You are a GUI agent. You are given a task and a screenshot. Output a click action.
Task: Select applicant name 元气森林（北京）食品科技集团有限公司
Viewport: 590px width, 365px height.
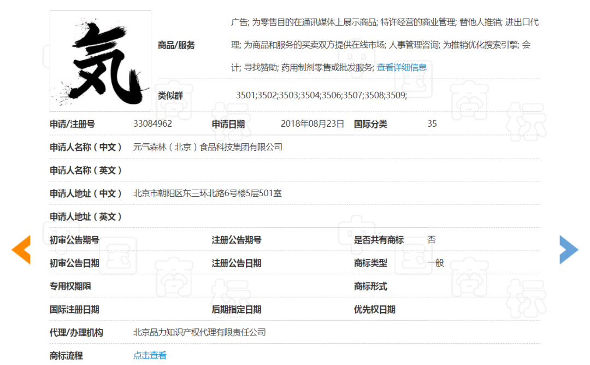tap(208, 147)
